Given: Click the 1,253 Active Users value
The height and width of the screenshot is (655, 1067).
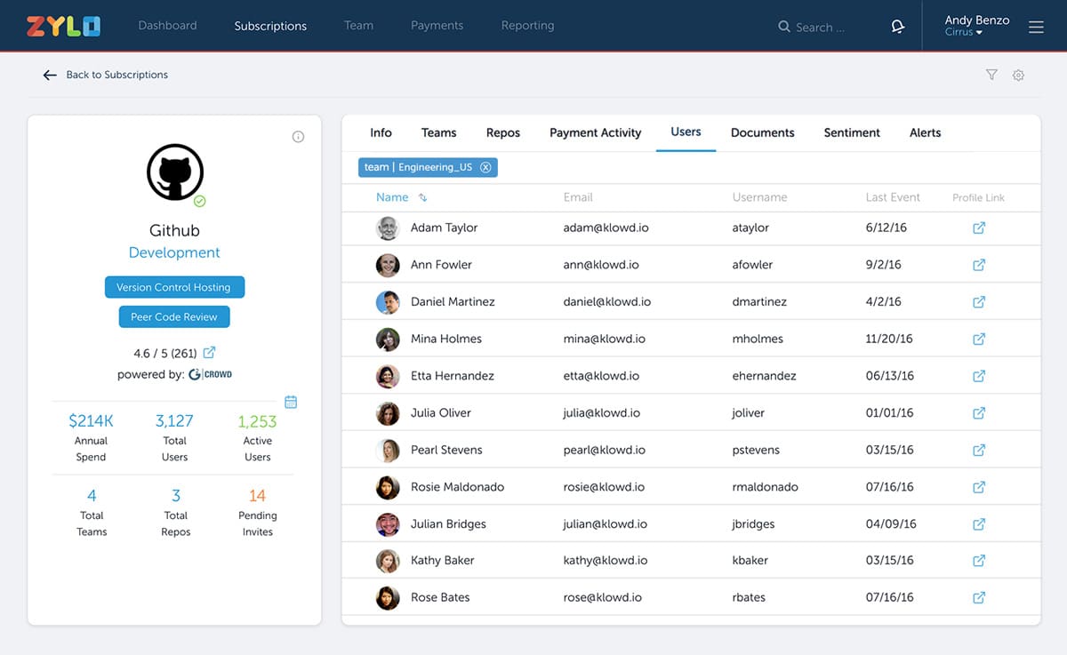Looking at the screenshot, I should [x=257, y=421].
